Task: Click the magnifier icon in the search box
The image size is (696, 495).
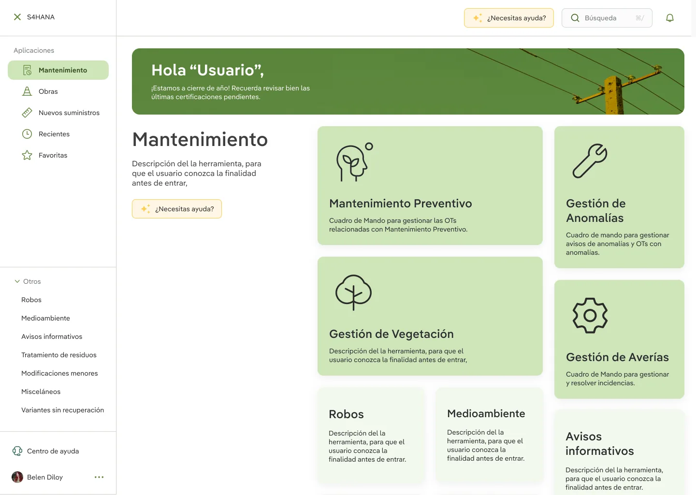Action: [575, 18]
